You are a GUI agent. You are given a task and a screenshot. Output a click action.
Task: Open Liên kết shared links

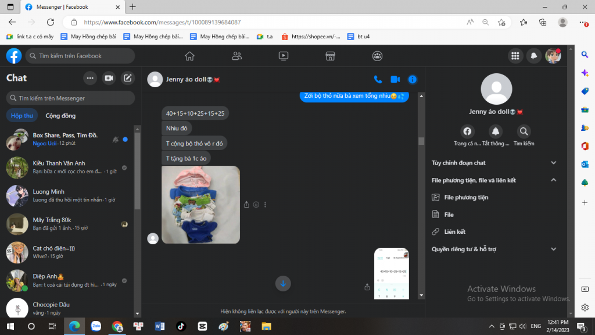[x=454, y=231]
